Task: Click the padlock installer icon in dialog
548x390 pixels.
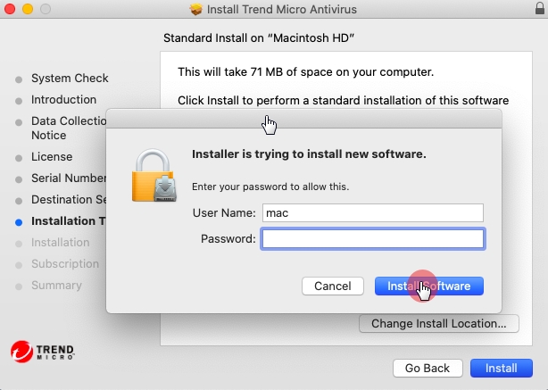Action: pyautogui.click(x=154, y=176)
